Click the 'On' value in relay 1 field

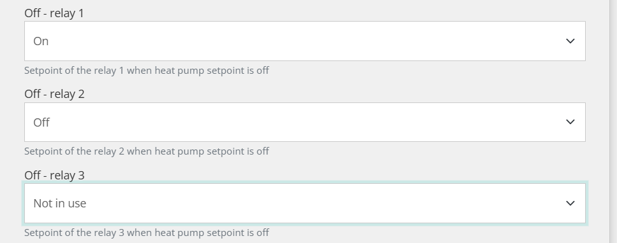point(41,41)
